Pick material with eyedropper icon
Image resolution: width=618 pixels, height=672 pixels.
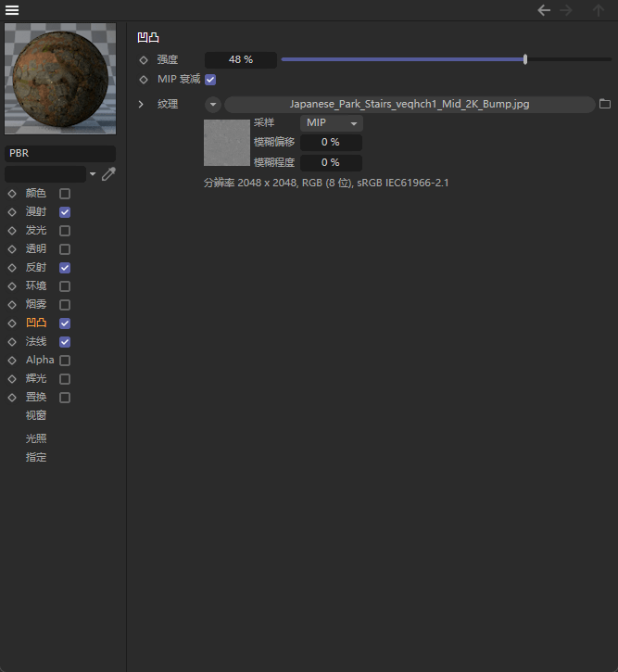click(108, 173)
